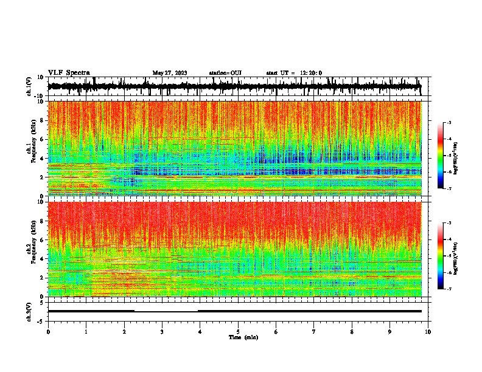Click the "ch.3(V)" axis label
Screen dimensions: 482x372
[29, 312]
